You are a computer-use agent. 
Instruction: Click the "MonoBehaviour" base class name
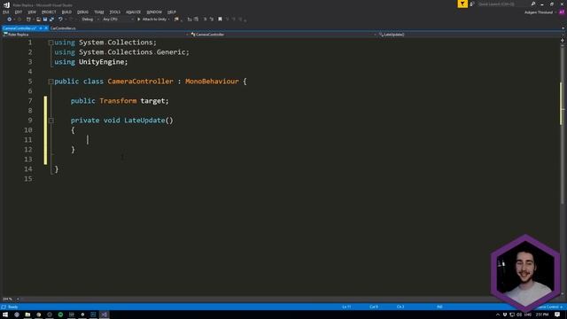(x=212, y=82)
